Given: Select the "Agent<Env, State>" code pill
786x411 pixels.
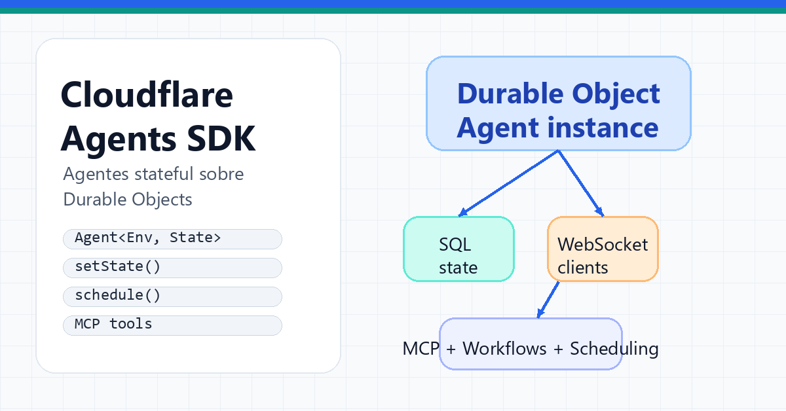Looking at the screenshot, I should coord(172,239).
